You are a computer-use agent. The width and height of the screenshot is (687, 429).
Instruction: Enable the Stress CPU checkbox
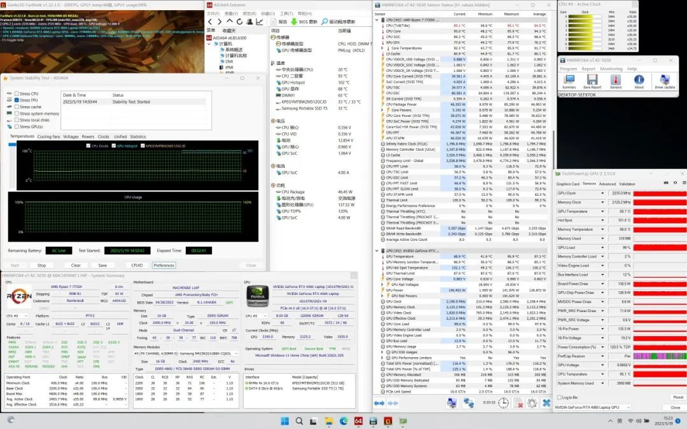[x=17, y=93]
